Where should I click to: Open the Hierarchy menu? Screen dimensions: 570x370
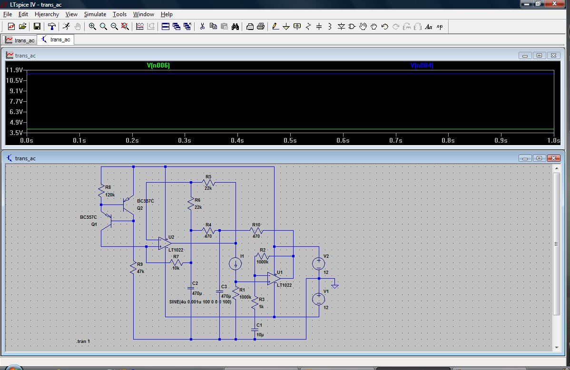tap(47, 14)
